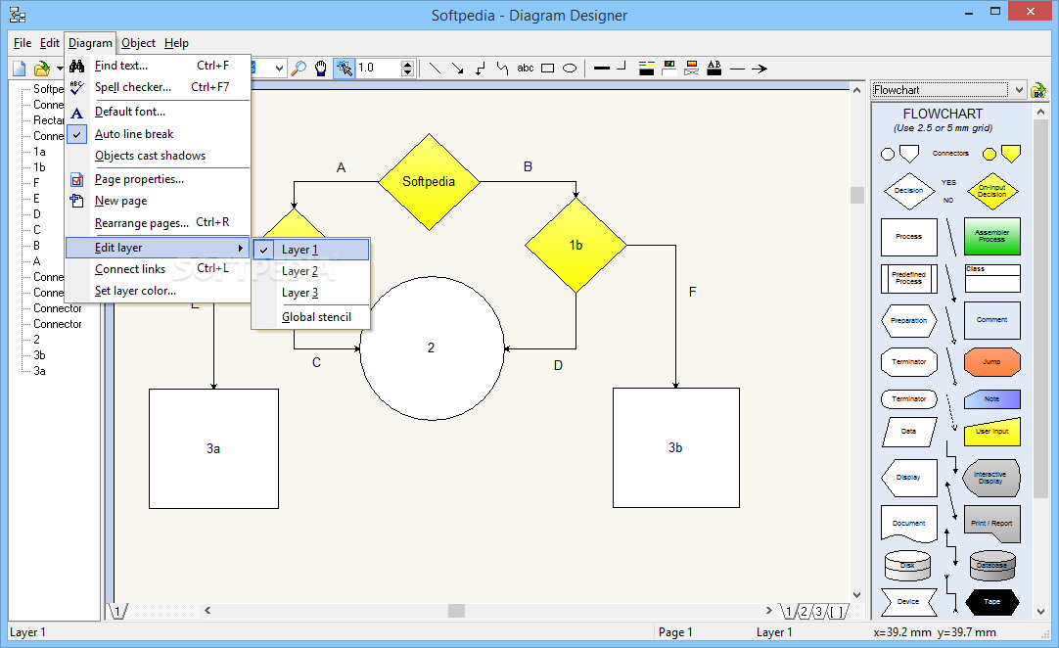Toggle Objects cast shadows option
The image size is (1059, 648).
(159, 156)
